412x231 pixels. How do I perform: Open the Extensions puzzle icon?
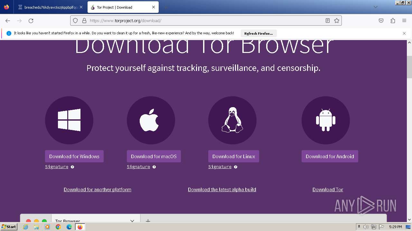(393, 21)
